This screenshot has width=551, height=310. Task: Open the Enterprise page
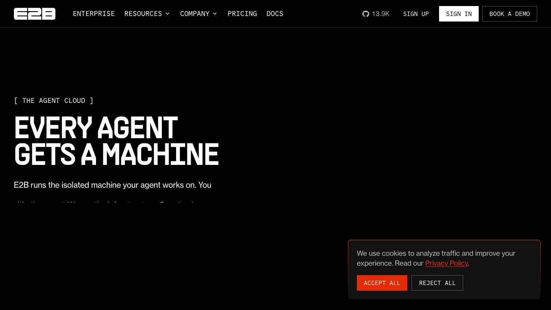(x=94, y=14)
